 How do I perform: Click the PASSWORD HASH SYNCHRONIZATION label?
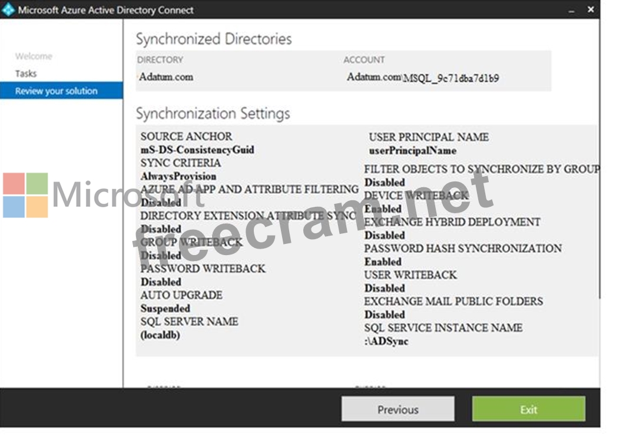463,249
